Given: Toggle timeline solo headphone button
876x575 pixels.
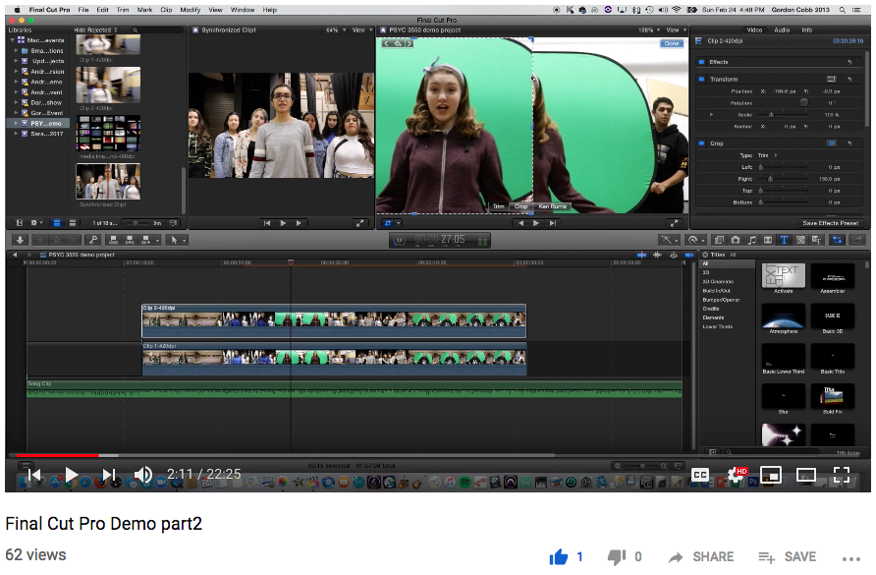Looking at the screenshot, I should point(674,255).
